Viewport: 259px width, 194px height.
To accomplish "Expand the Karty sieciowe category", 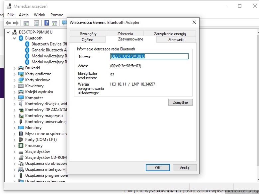I will click(15, 80).
